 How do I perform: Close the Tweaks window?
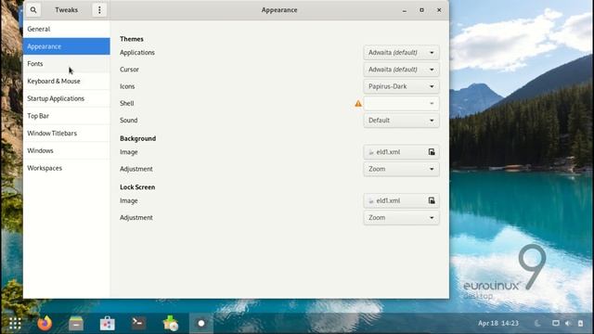pos(439,10)
